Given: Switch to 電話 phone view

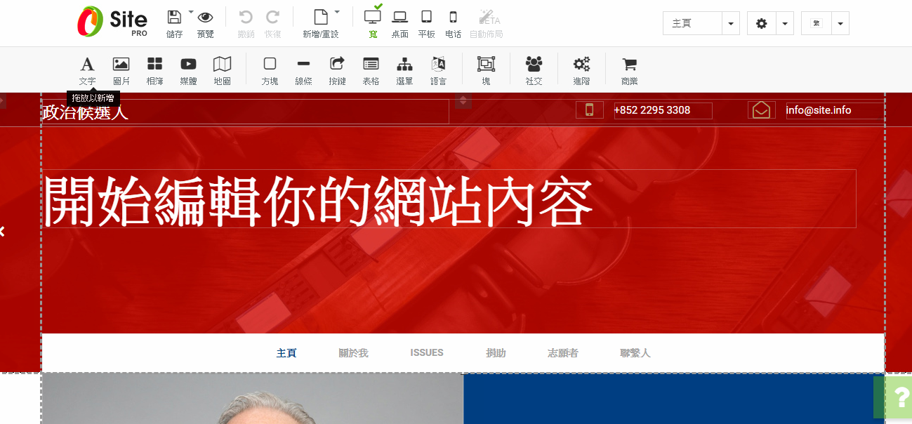Looking at the screenshot, I should tap(453, 23).
